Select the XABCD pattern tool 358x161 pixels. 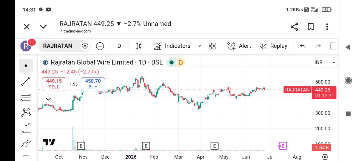pyautogui.click(x=26, y=112)
